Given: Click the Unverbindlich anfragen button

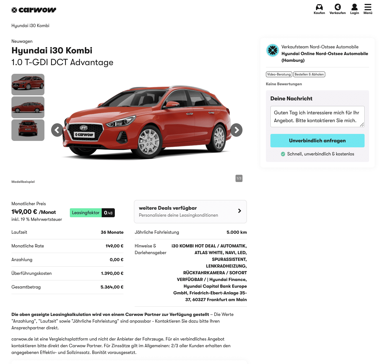Looking at the screenshot, I should click(317, 141).
